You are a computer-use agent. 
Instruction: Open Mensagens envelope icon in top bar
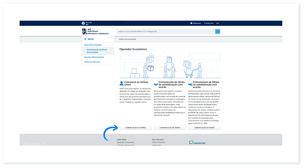pos(192,23)
